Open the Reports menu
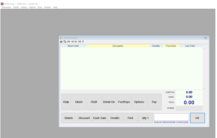This screenshot has height=138, width=217. pyautogui.click(x=32, y=7)
